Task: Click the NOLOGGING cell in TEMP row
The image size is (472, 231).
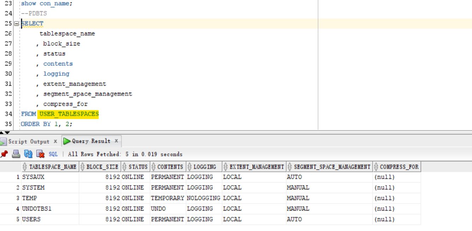Action: pyautogui.click(x=204, y=198)
